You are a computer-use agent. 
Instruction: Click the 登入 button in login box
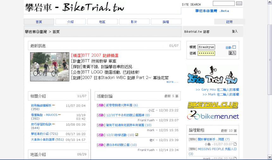232,53
